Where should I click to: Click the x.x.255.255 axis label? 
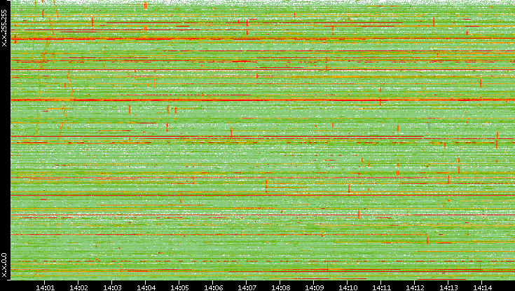[x=4, y=28]
